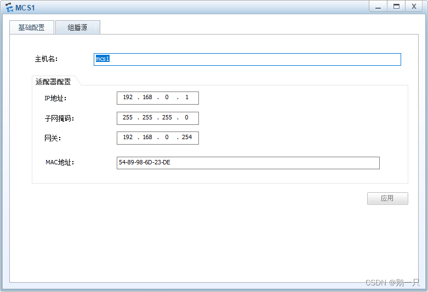Maximize the MCS1 window
The image size is (428, 292).
[x=396, y=7]
